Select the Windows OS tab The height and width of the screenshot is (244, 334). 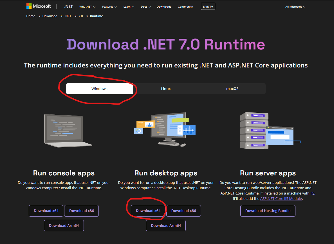point(99,89)
